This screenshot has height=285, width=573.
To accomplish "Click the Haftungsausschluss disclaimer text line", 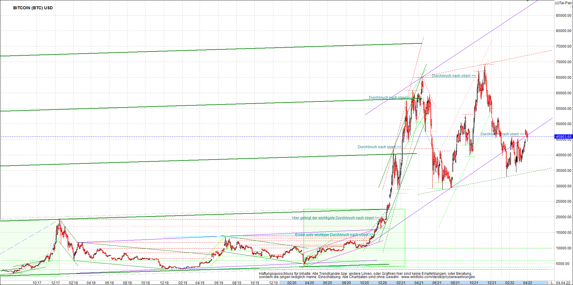I will pos(365,273).
